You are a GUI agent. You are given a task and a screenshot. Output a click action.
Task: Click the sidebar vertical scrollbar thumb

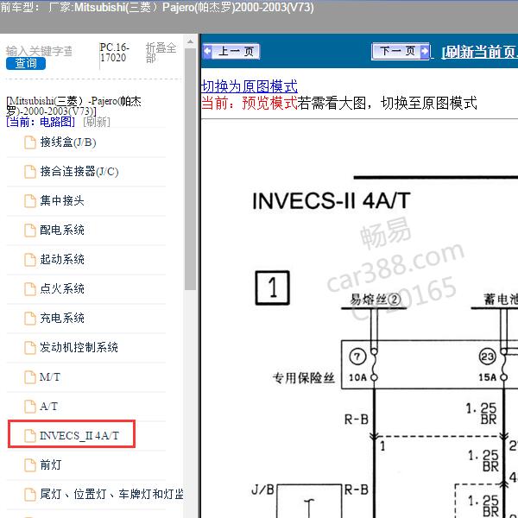click(190, 169)
